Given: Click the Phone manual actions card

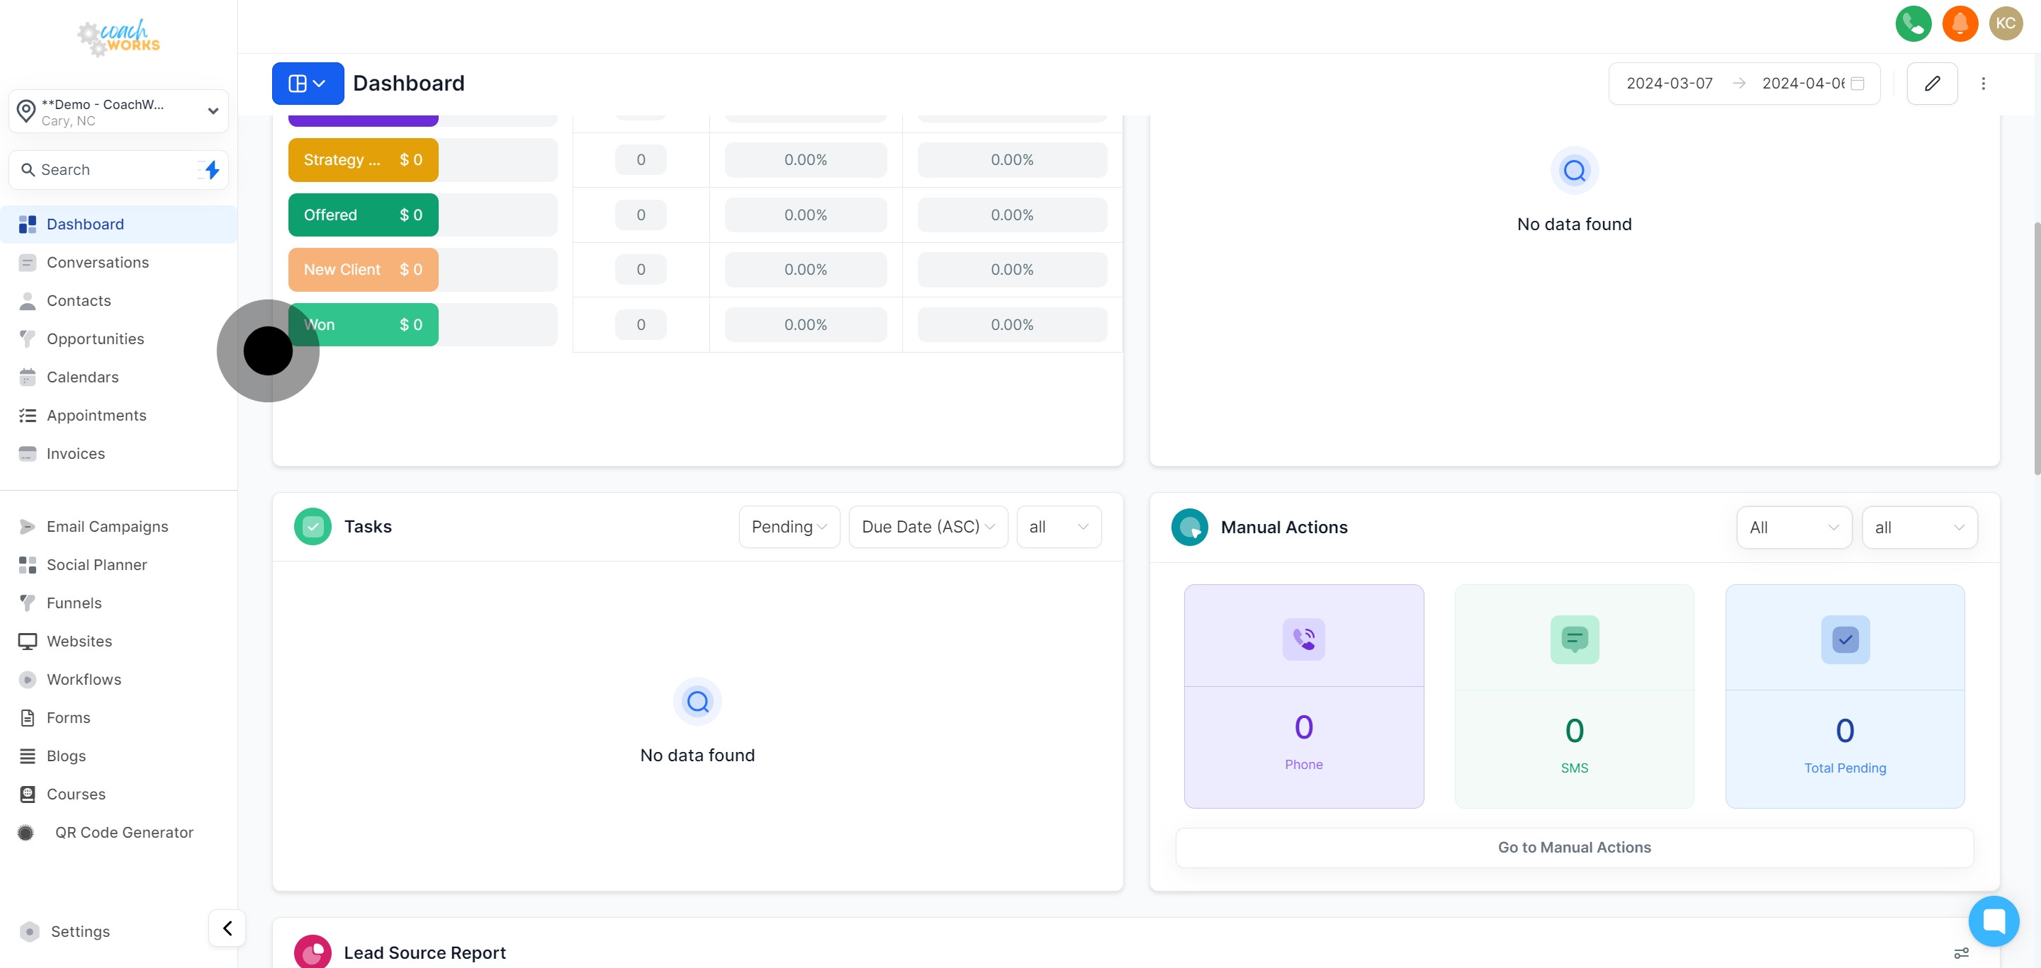Looking at the screenshot, I should tap(1303, 695).
